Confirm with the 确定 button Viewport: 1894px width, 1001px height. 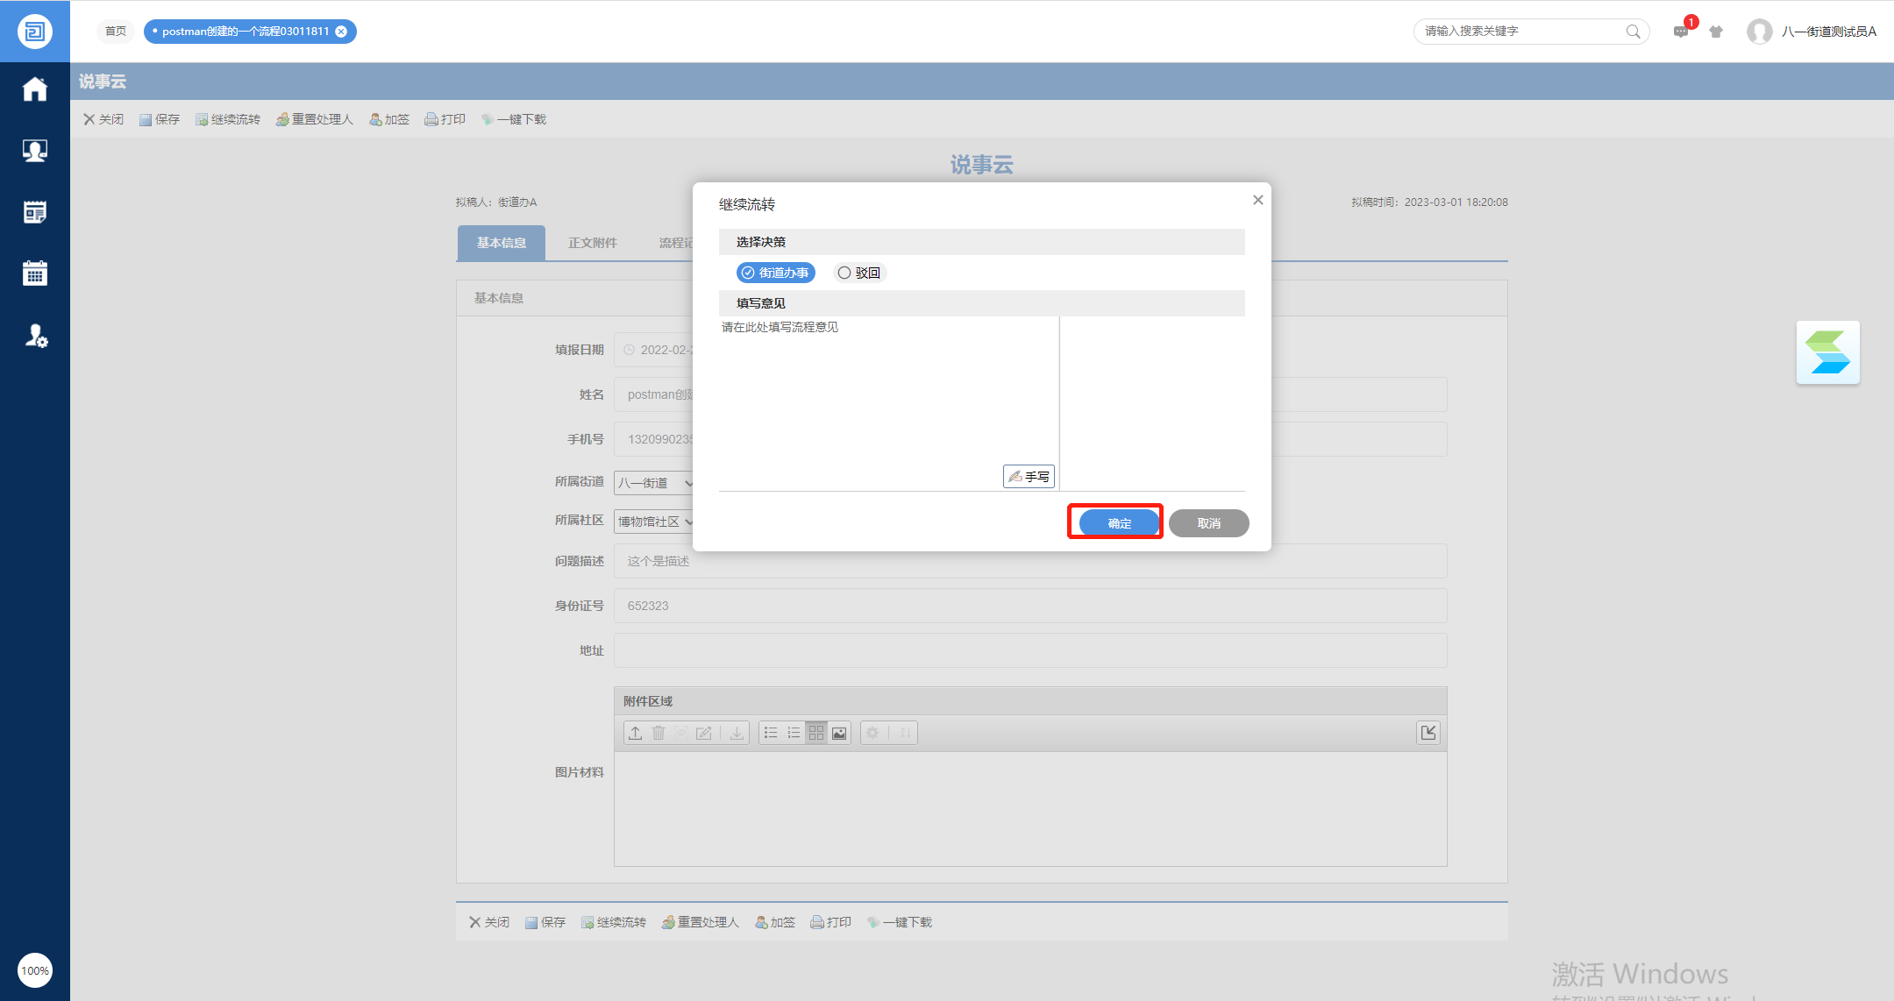tap(1119, 523)
